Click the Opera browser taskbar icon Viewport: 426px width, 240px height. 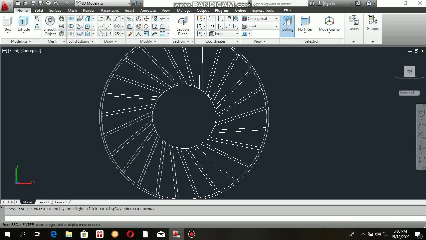(130, 234)
